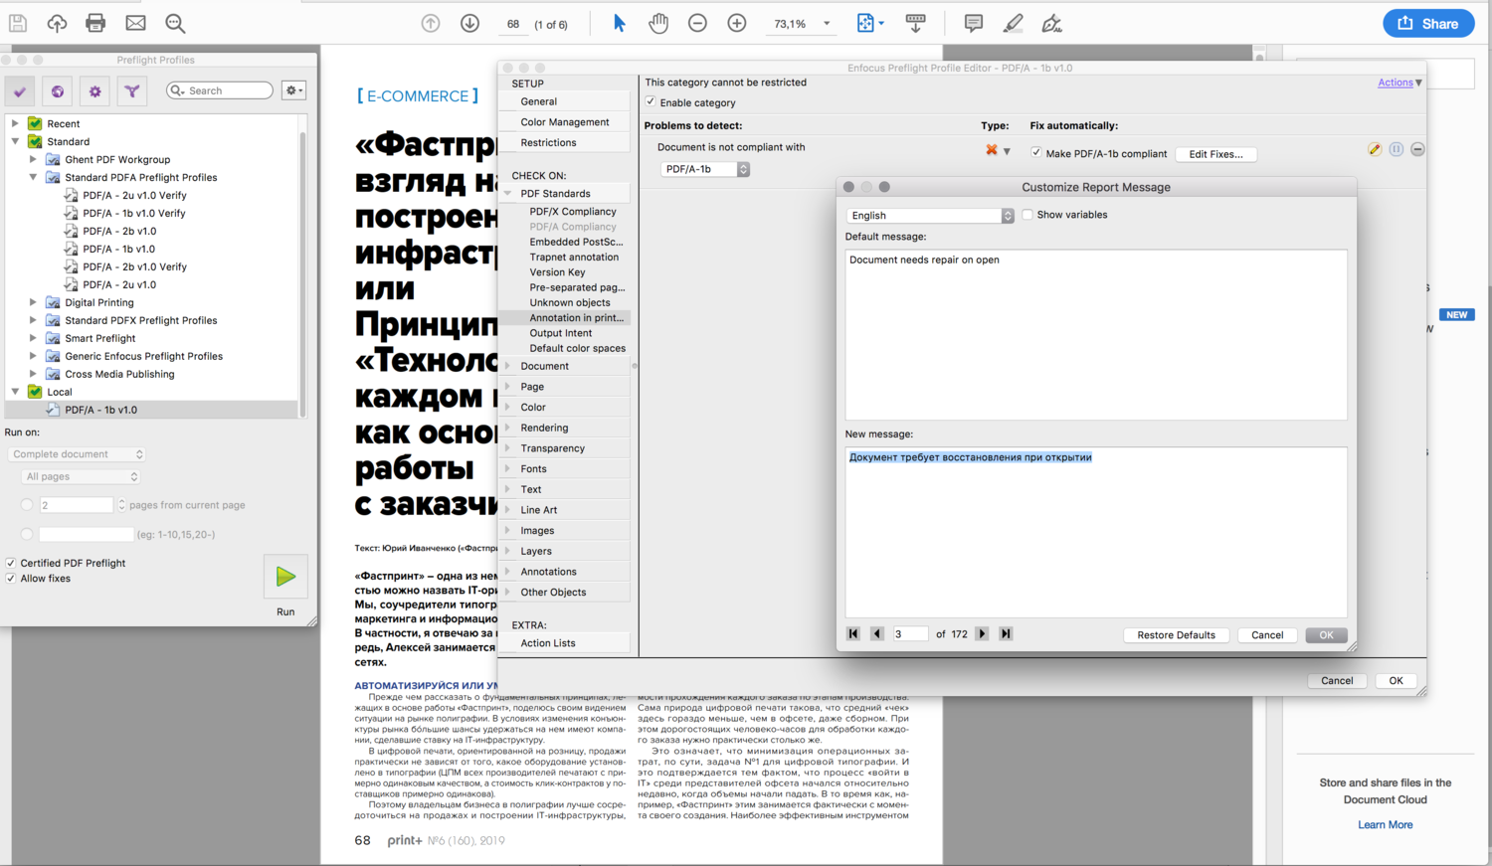Expand the Document check category

coord(508,366)
